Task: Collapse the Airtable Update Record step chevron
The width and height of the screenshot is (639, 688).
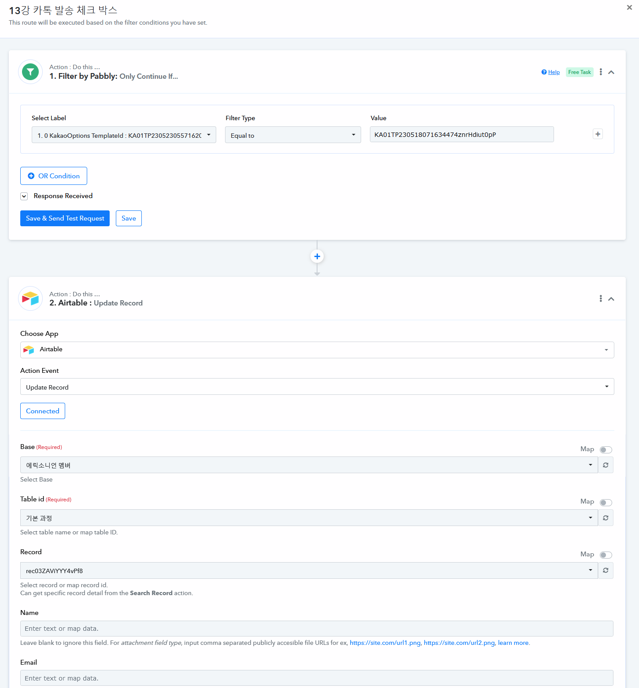Action: (x=611, y=299)
